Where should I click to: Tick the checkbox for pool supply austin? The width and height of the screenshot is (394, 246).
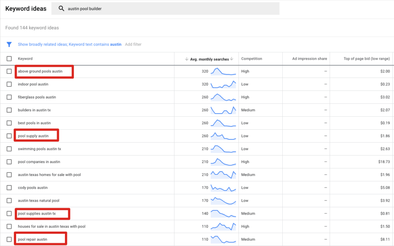[x=9, y=136]
